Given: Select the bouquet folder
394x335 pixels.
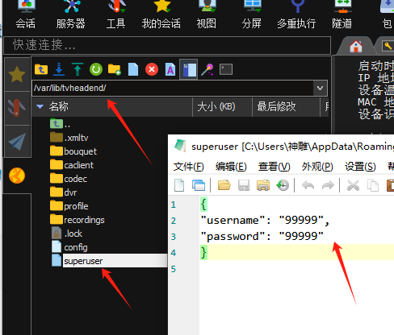Looking at the screenshot, I should click(x=73, y=151).
